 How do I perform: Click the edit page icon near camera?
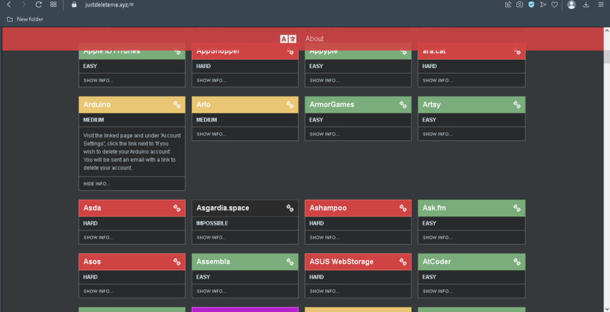tap(508, 5)
